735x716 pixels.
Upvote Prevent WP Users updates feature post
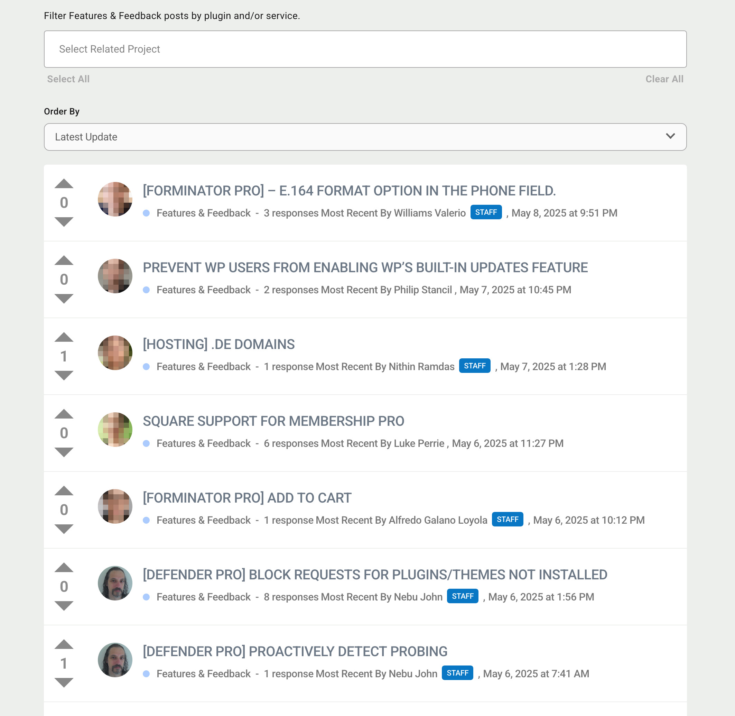(x=64, y=260)
